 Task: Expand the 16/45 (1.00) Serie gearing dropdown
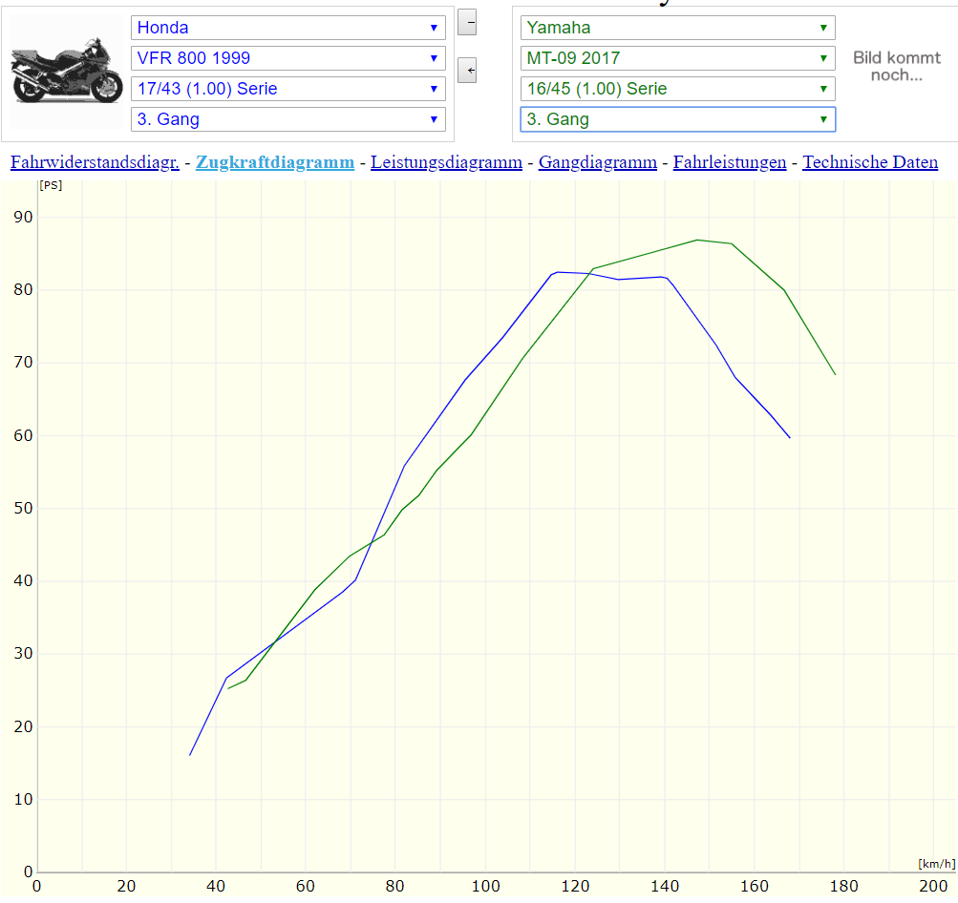point(677,89)
